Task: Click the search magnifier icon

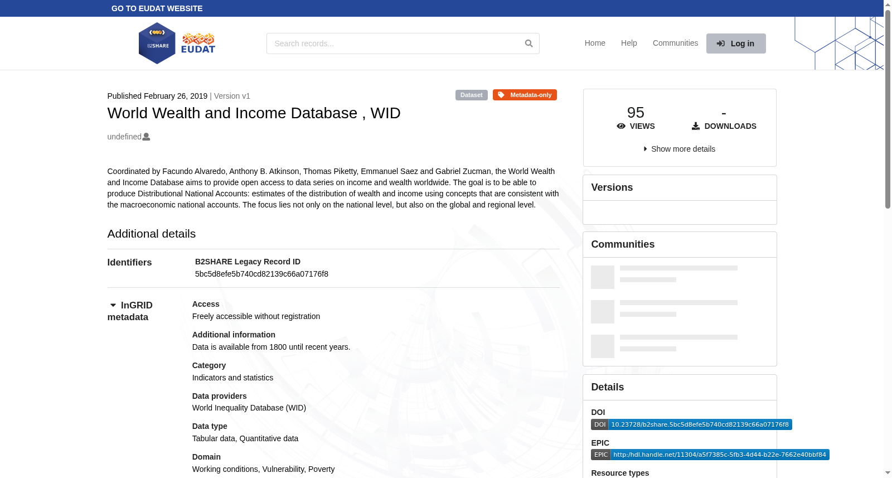Action: pos(529,44)
